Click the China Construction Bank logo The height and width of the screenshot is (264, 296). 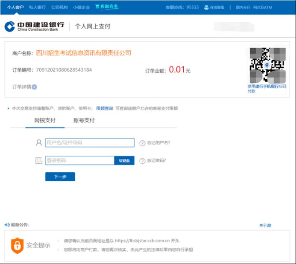click(34, 26)
